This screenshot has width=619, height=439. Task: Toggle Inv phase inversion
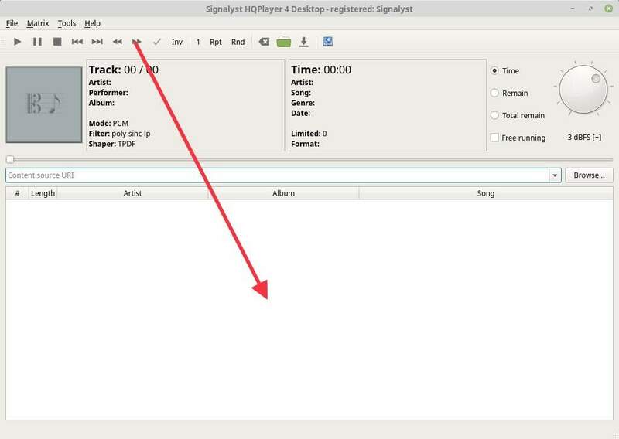point(177,42)
